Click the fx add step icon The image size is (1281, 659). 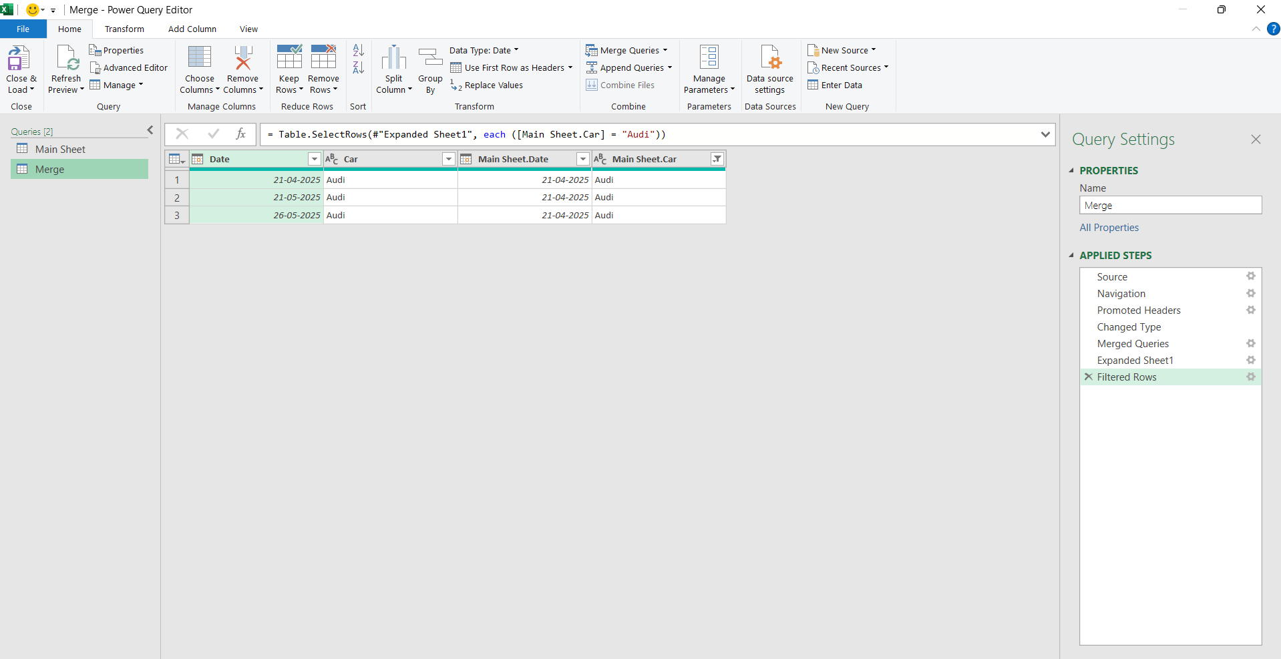pyautogui.click(x=241, y=134)
